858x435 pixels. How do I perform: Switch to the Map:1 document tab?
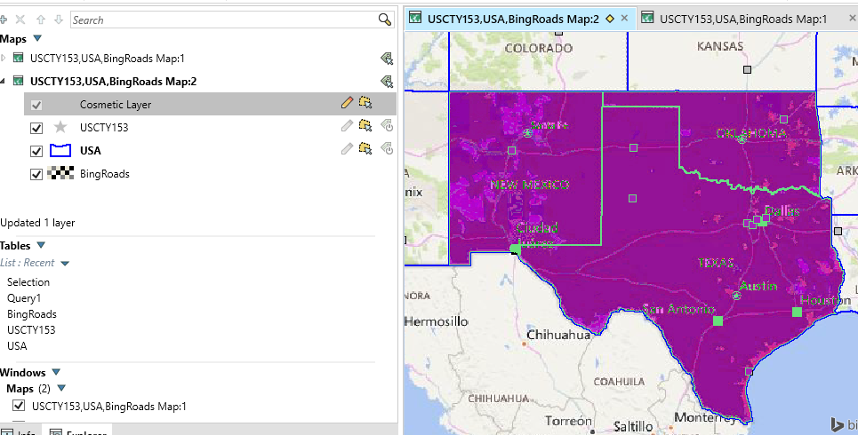[743, 20]
